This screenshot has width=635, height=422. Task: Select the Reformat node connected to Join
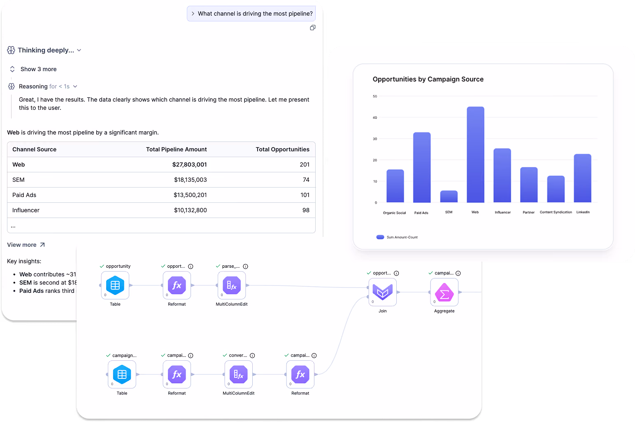click(x=300, y=374)
